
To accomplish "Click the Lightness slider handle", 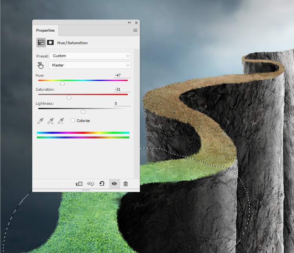I will 83,111.
